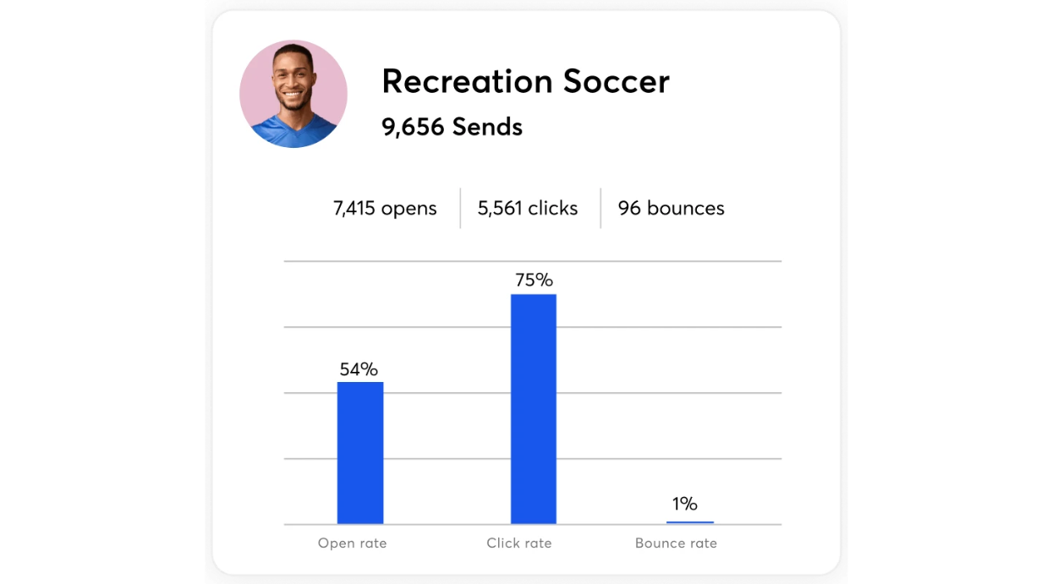Click the Open rate axis label
The height and width of the screenshot is (584, 1058).
(352, 543)
